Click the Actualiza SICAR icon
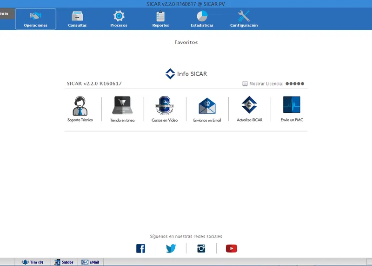The width and height of the screenshot is (372, 266). click(249, 105)
